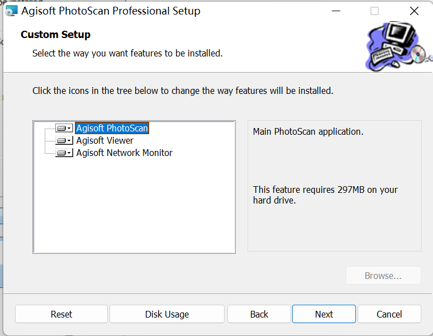Click the Custom Setup heading text
Image resolution: width=433 pixels, height=336 pixels.
tap(55, 35)
